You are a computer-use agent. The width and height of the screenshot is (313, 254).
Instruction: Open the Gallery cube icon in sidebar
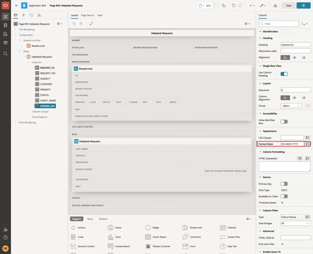[x=6, y=43]
